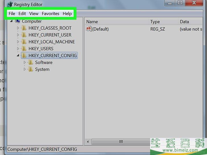Click the REG_SZ type cell
The height and width of the screenshot is (155, 207).
pos(158,29)
